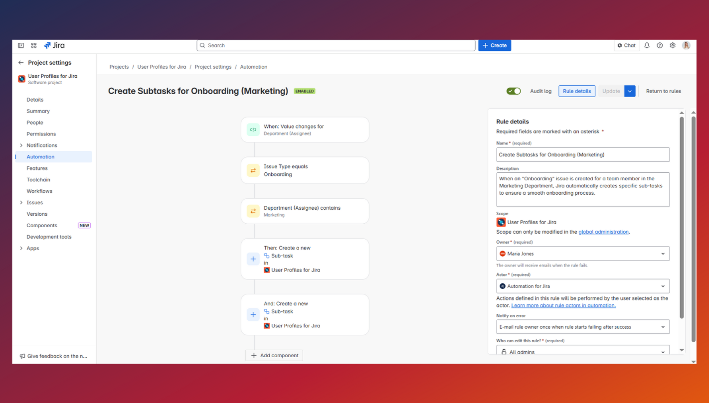The height and width of the screenshot is (403, 709).
Task: Click the Issue Type equals condition icon
Action: [x=253, y=170]
